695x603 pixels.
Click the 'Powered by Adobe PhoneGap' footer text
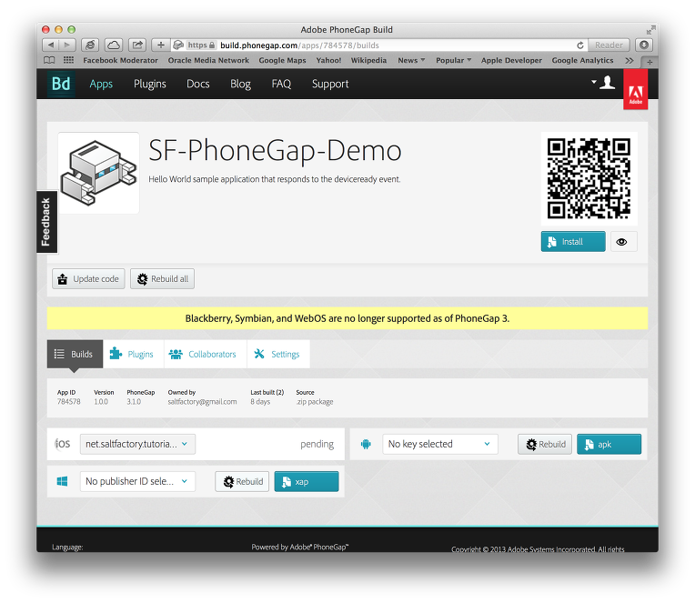coord(300,548)
